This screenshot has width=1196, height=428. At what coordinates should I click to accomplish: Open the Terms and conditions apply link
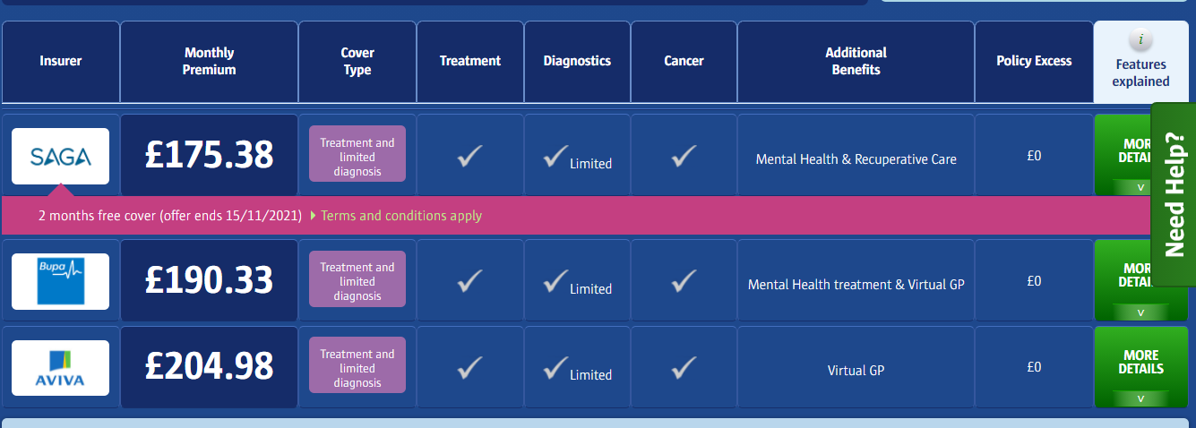click(x=401, y=216)
